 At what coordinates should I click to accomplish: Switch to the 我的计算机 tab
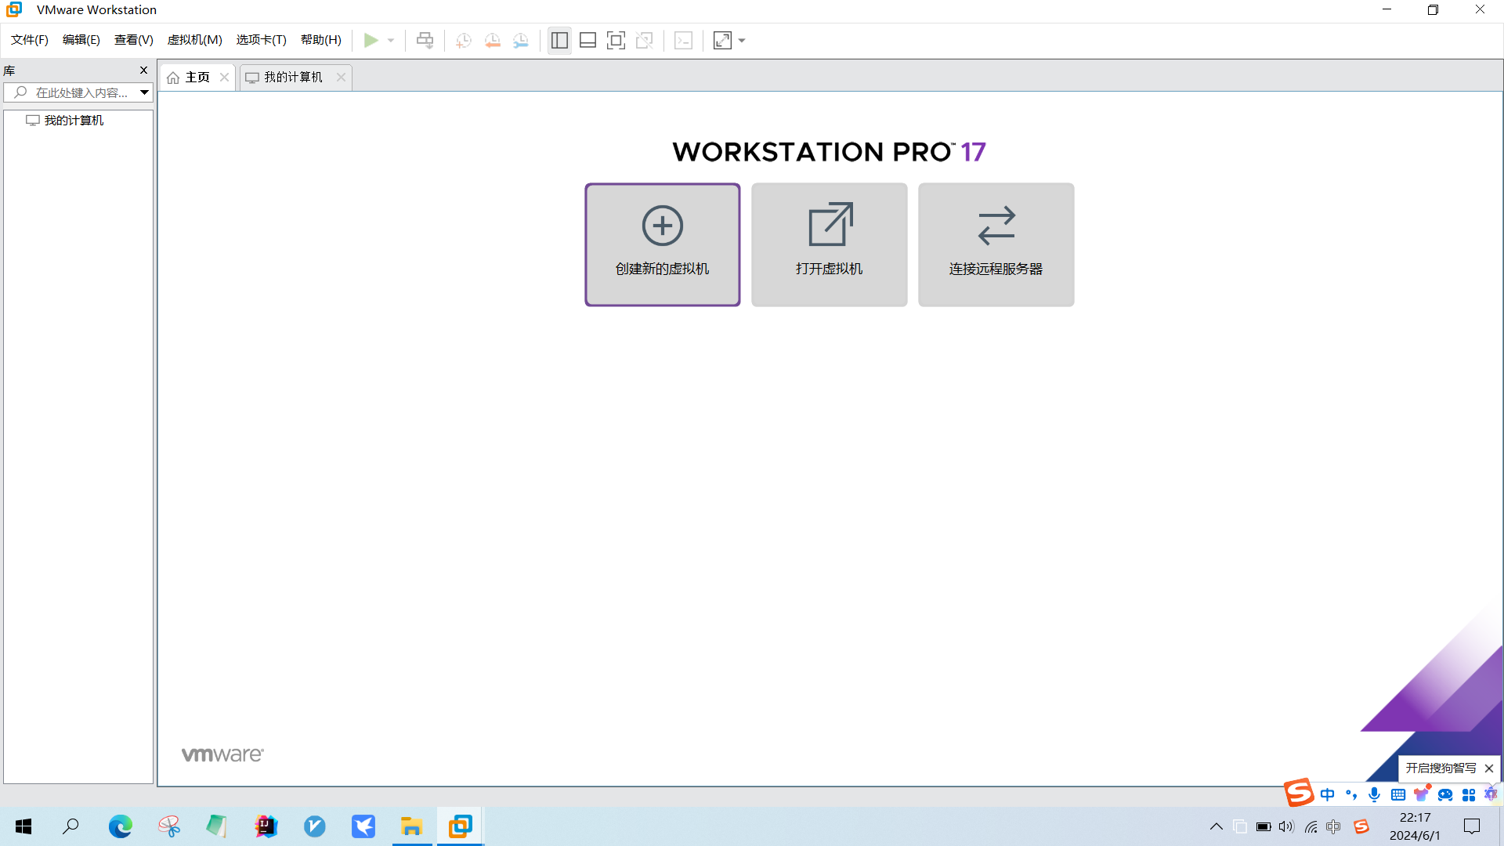tap(292, 77)
